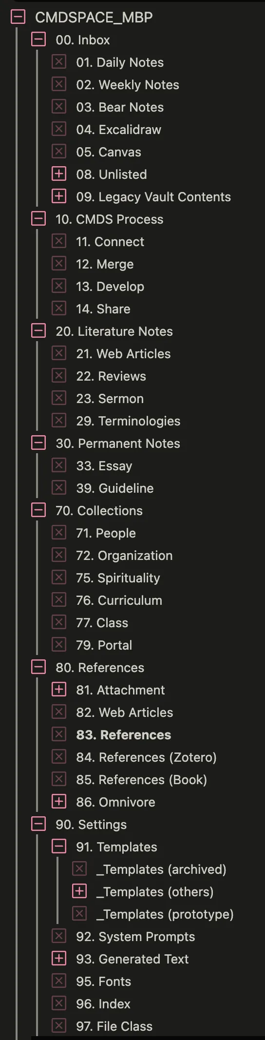265x1040 pixels.
Task: Open the 05. Canvas folder
Action: click(x=109, y=152)
